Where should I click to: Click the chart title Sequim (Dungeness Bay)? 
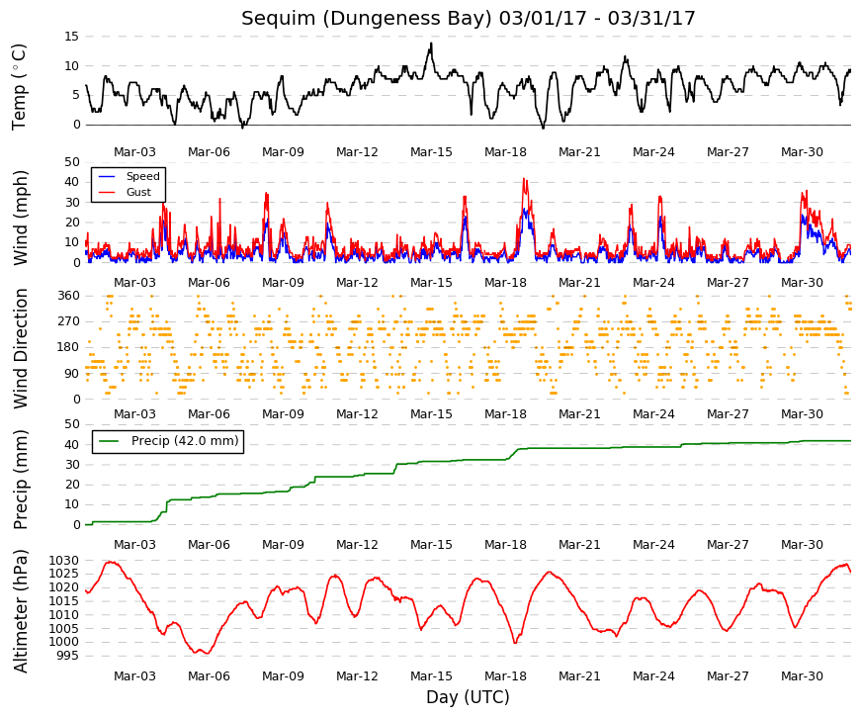[x=367, y=19]
